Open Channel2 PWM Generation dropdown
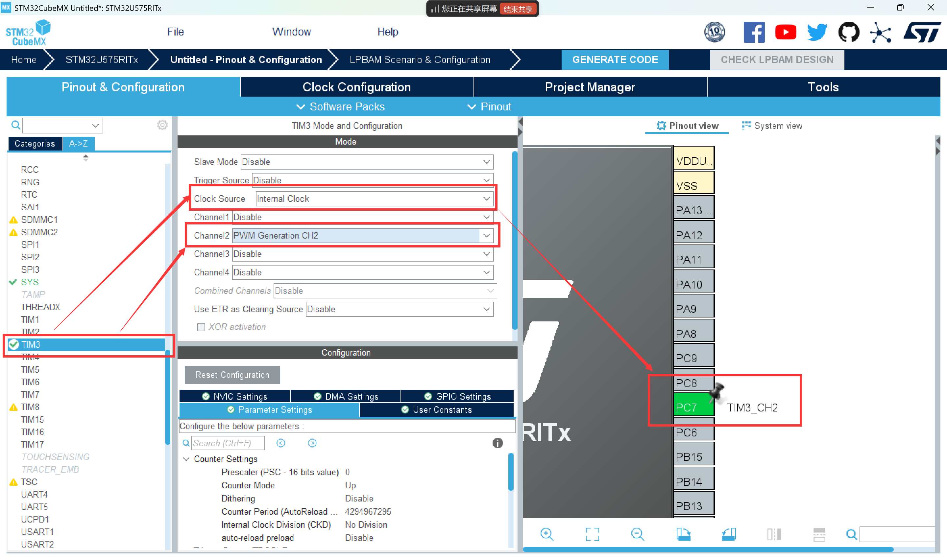 pos(363,236)
